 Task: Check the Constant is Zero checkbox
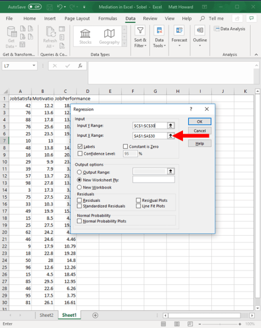click(x=125, y=147)
